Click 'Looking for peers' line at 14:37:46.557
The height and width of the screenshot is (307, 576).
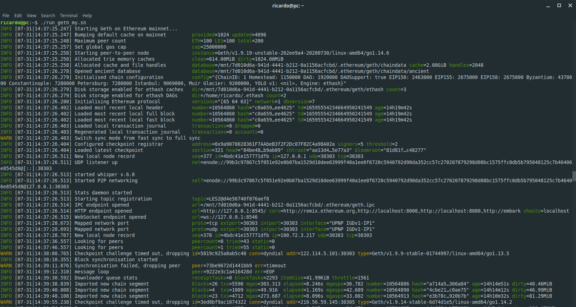coord(99,247)
